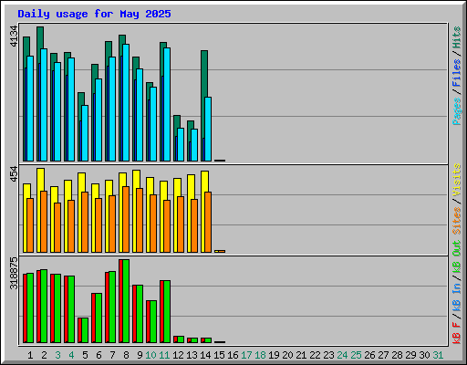Click the green kB Out bar for day 11
The height and width of the screenshot is (365, 467).
167,312
